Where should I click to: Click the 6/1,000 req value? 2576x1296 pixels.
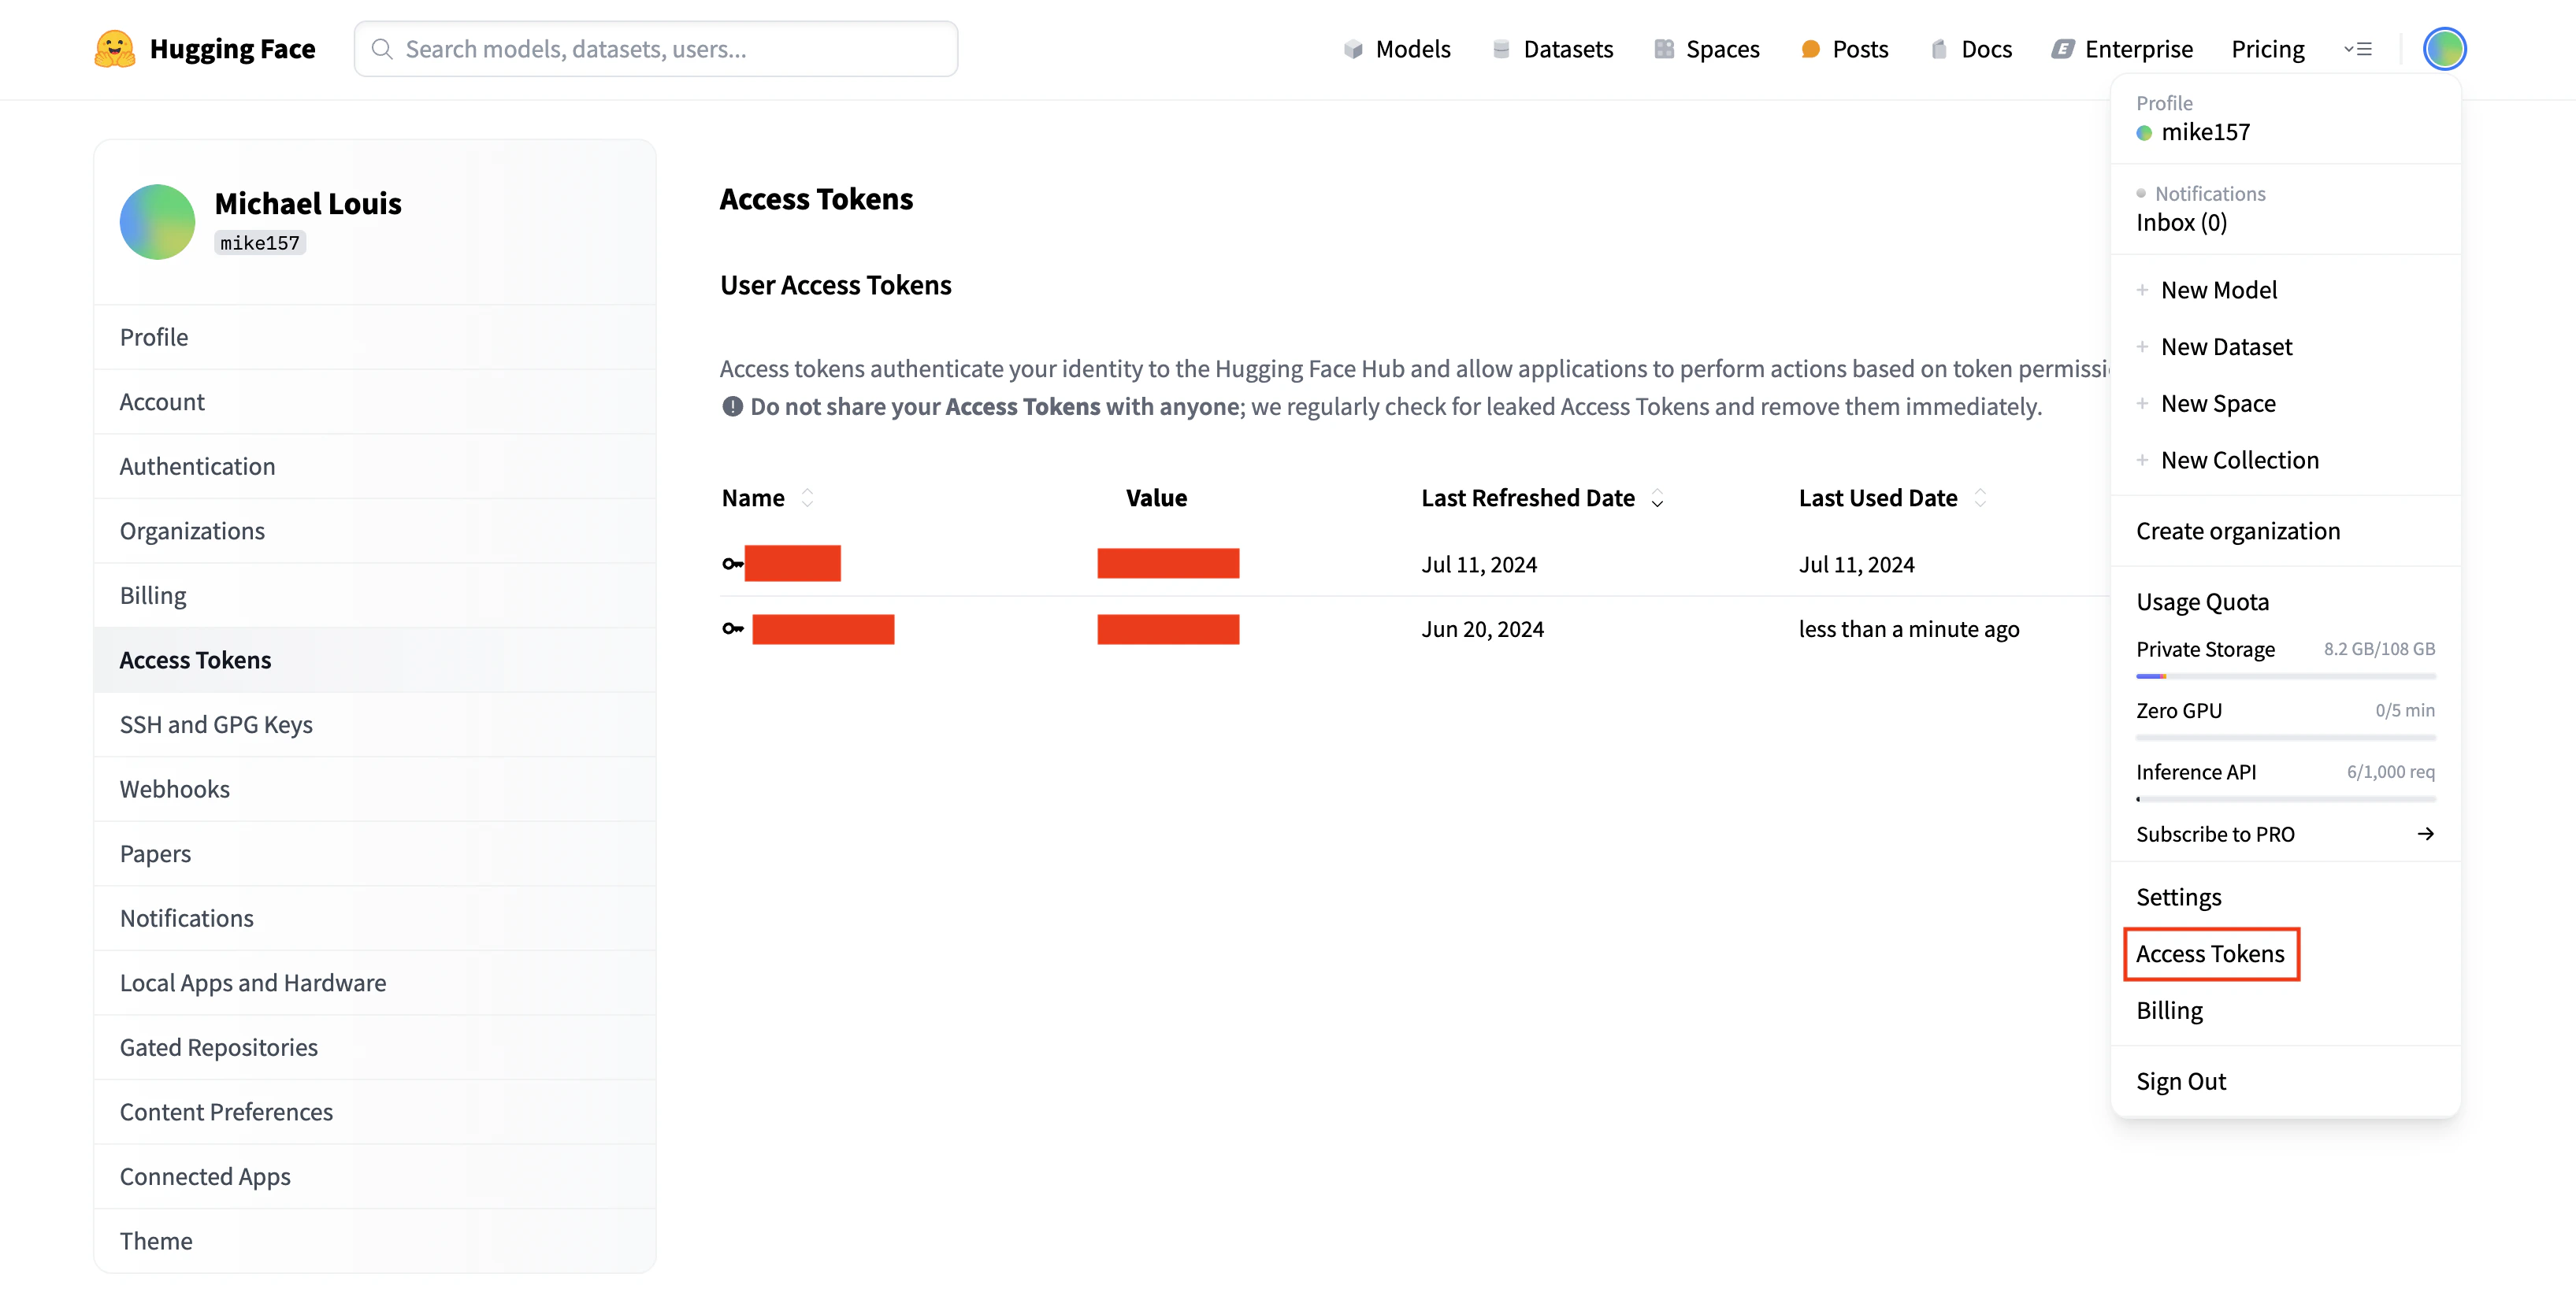(x=2390, y=772)
